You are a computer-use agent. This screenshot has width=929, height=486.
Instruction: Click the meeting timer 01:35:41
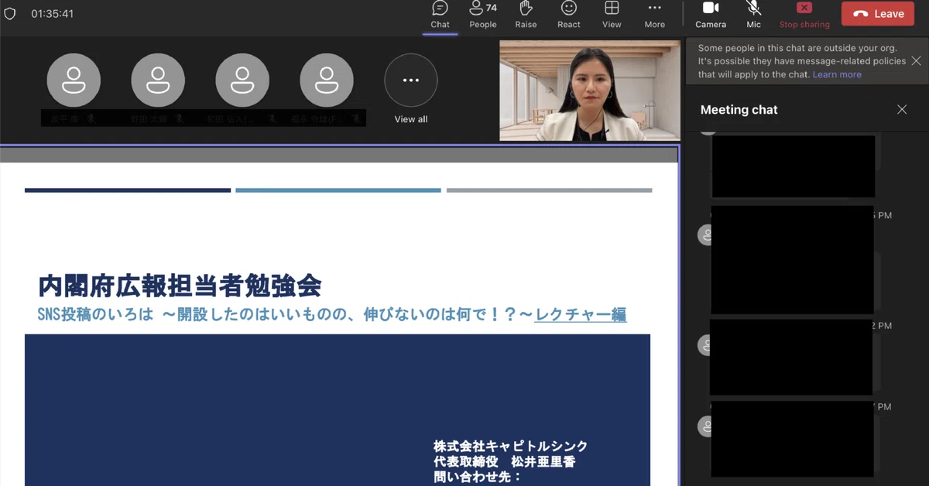pos(53,14)
